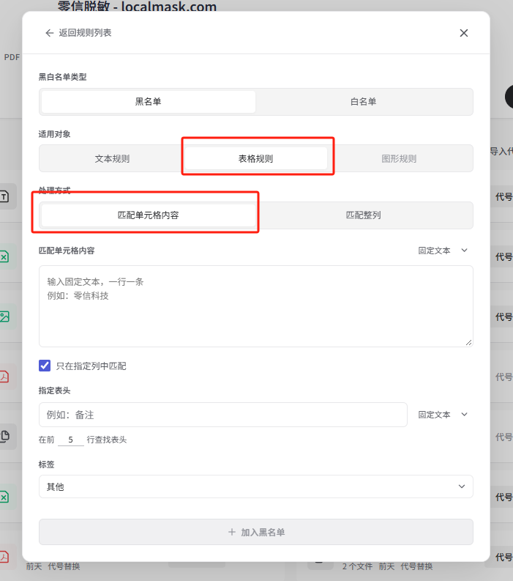
Task: Select the 白名单 whitelist type
Action: tap(364, 102)
